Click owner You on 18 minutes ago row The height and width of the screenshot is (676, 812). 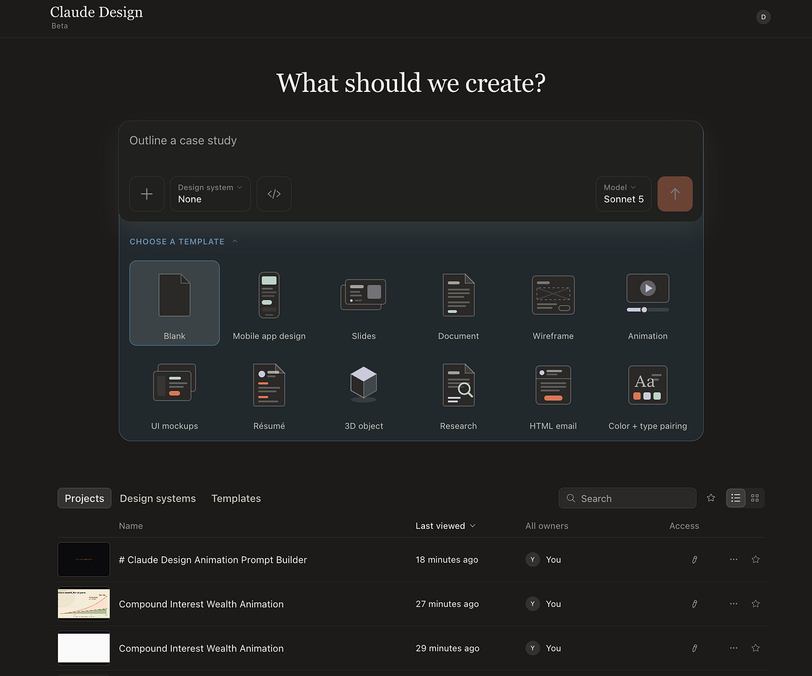544,560
